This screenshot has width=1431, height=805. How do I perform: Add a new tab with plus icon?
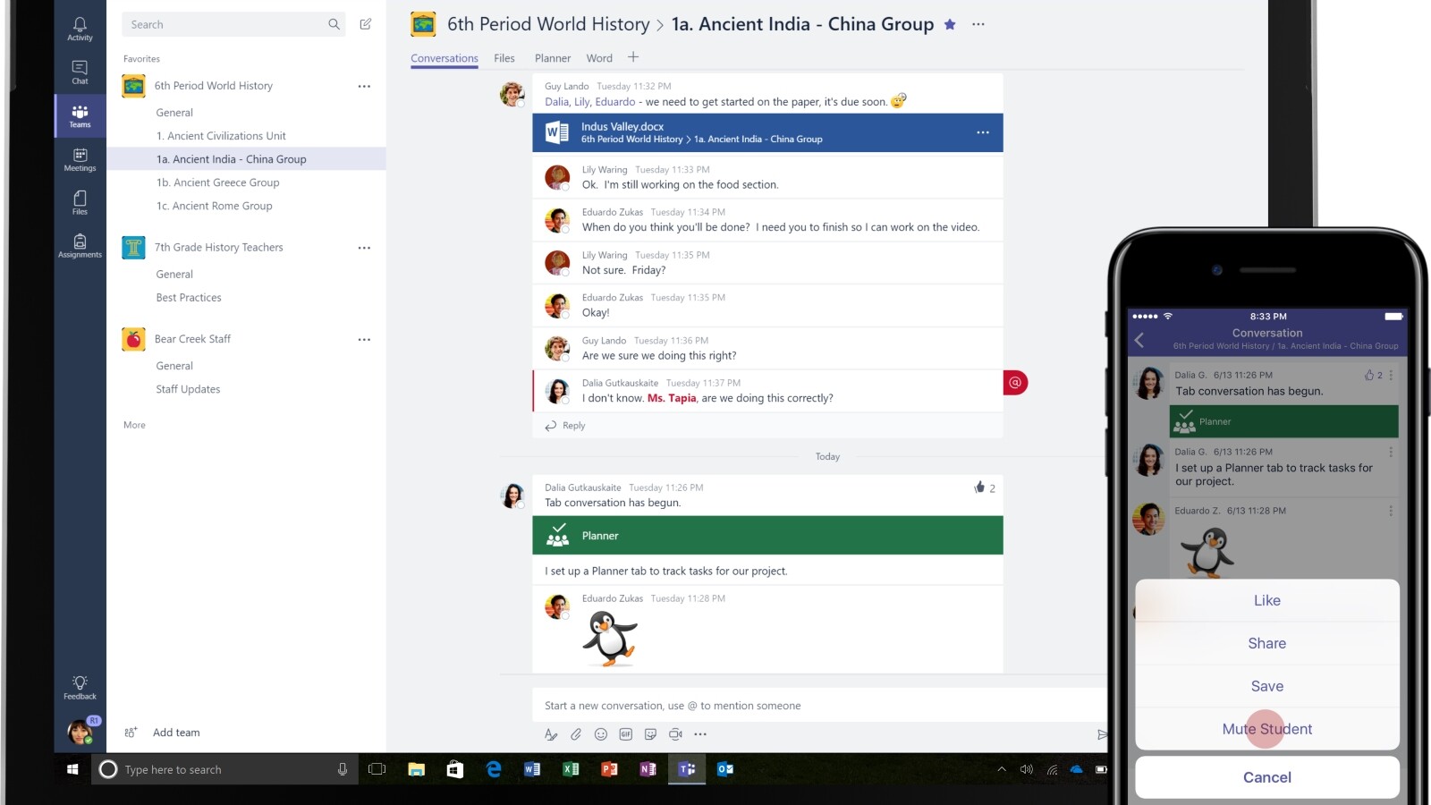(633, 57)
